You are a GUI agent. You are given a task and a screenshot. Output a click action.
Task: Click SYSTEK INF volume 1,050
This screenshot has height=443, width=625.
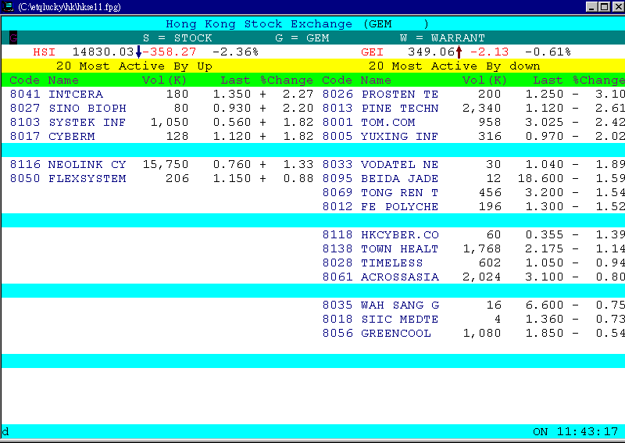click(x=170, y=122)
